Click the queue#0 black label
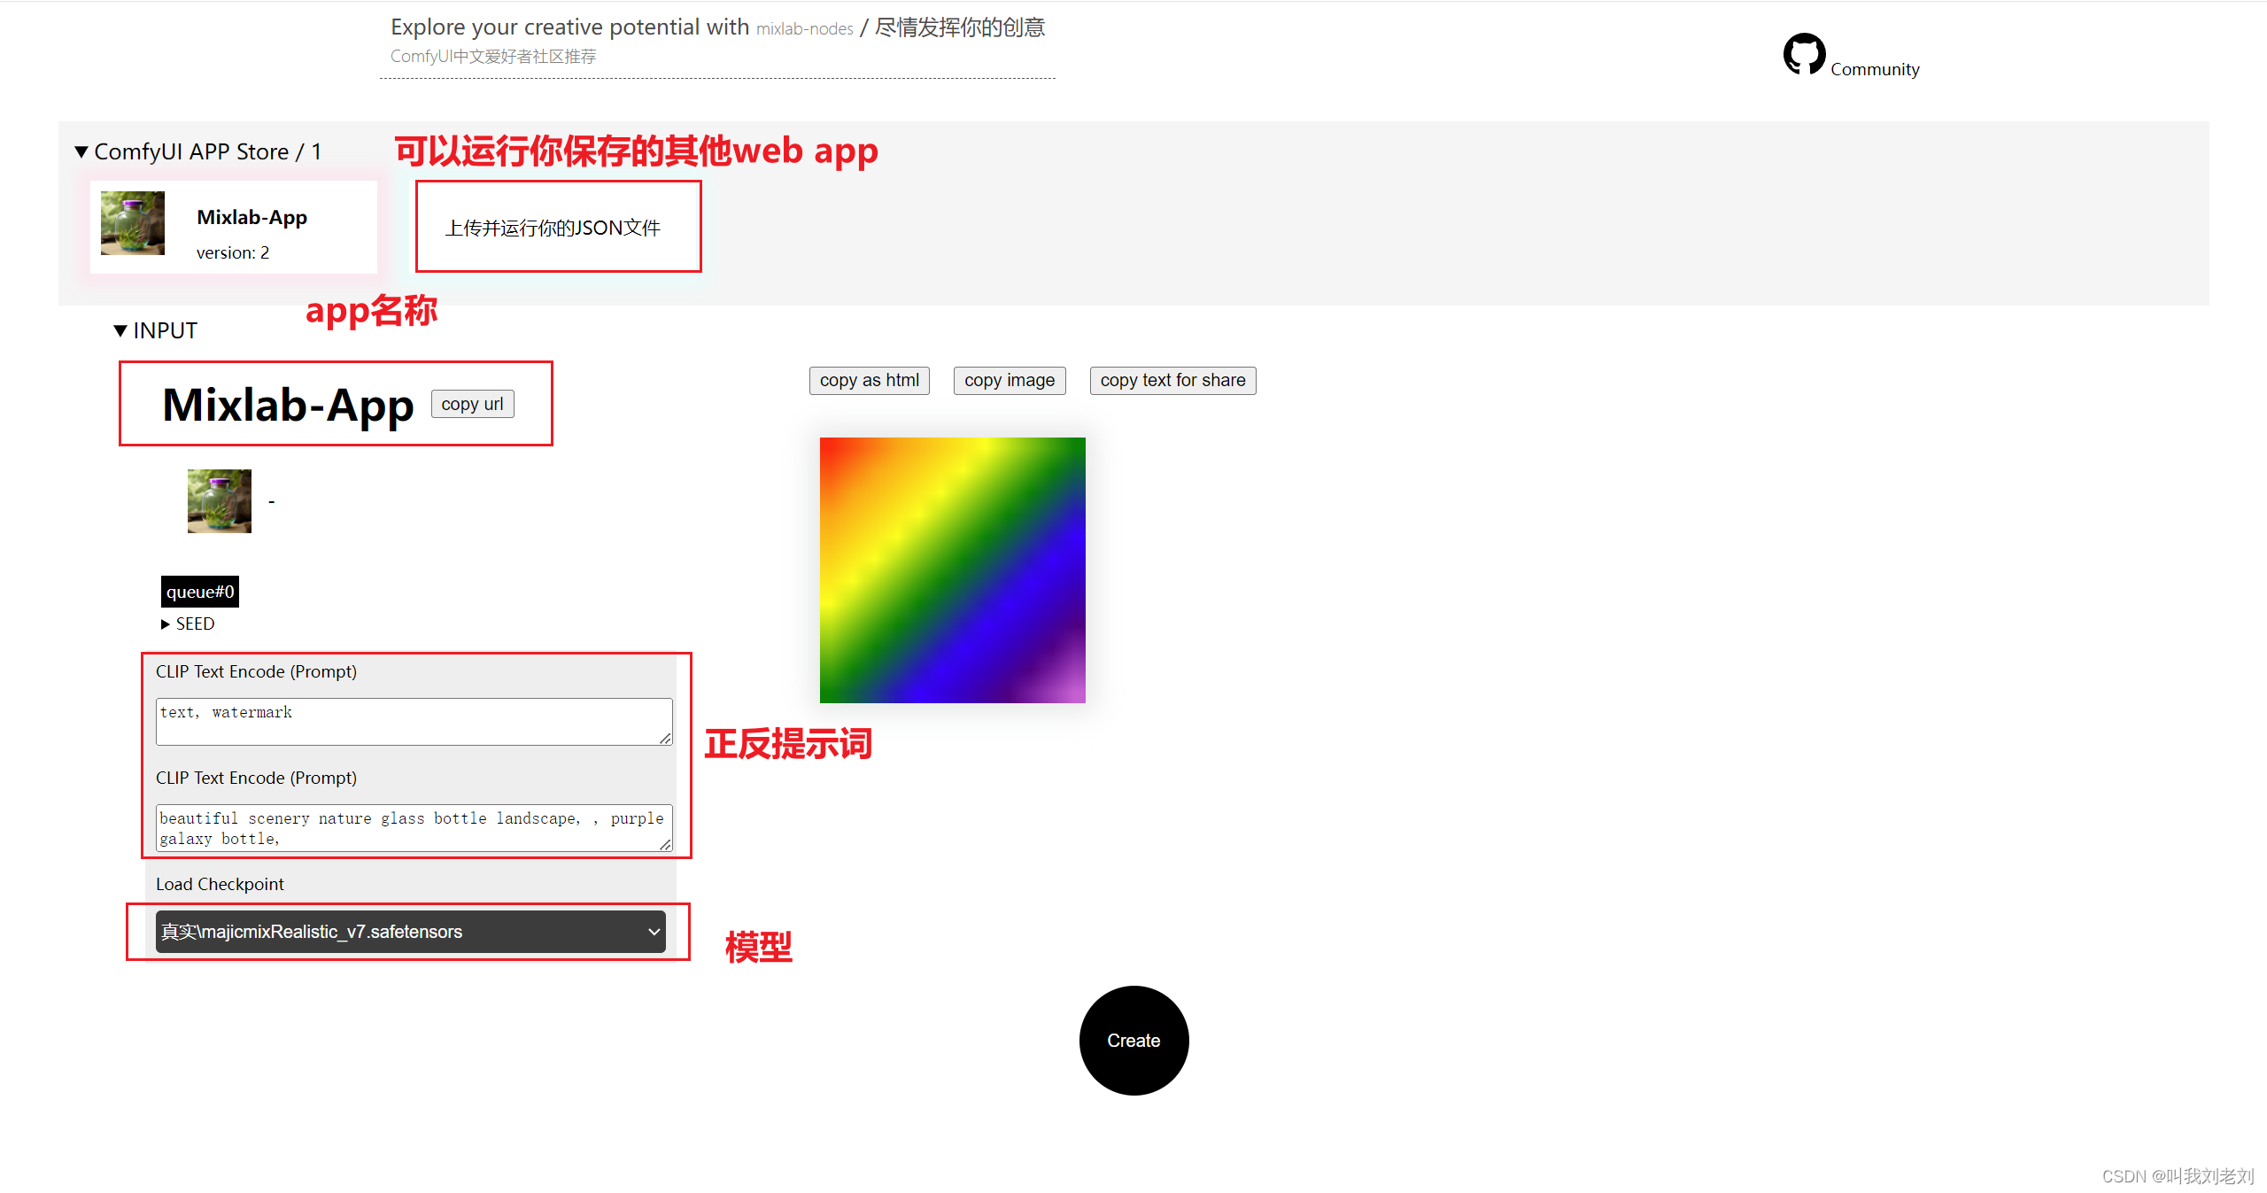2267x1193 pixels. click(x=200, y=592)
